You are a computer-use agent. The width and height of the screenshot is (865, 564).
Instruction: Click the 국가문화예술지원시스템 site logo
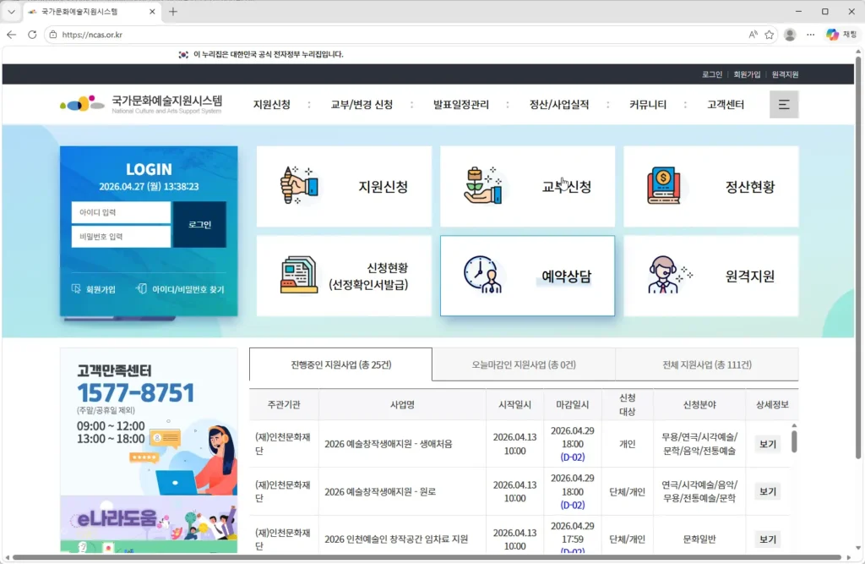(x=141, y=104)
